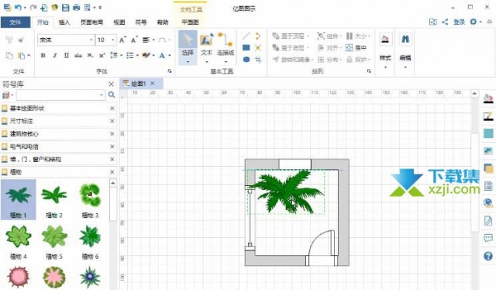496x290 pixels.
Task: Click the search magnifier in symbol library
Action: [112, 95]
